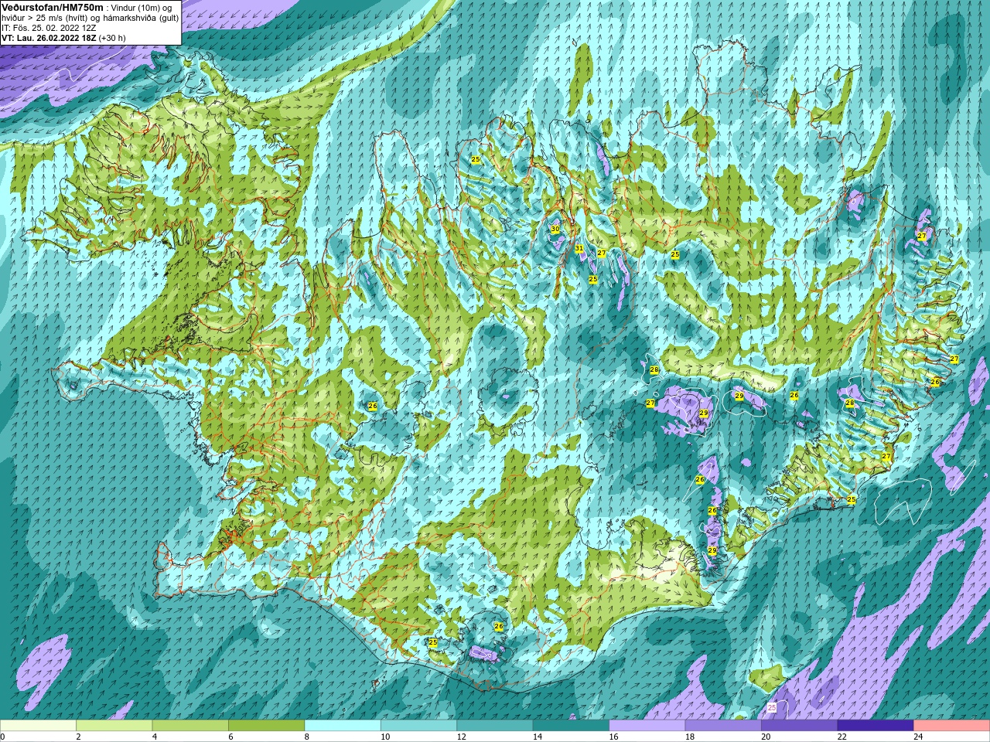Click the legend scale value "4"

coord(154,737)
